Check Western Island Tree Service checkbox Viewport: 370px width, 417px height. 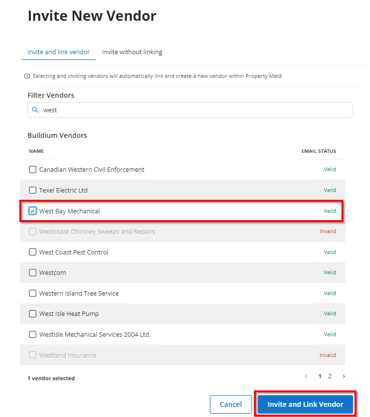32,293
